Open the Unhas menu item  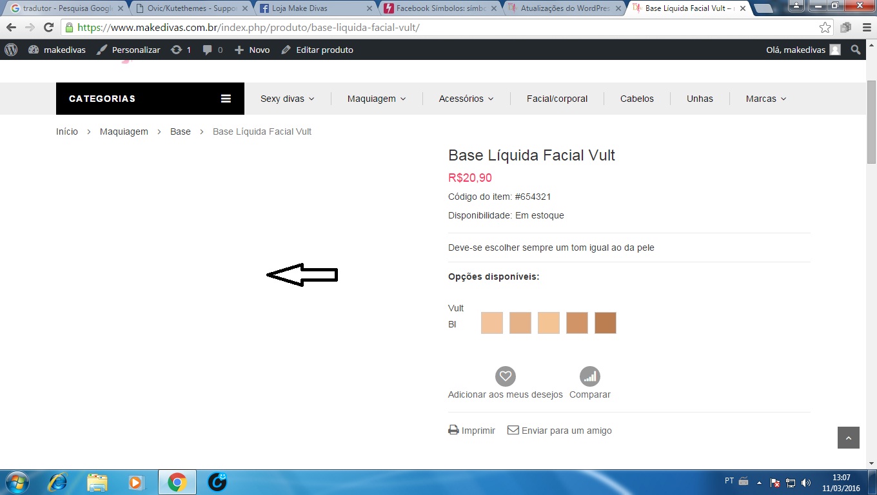pyautogui.click(x=700, y=99)
